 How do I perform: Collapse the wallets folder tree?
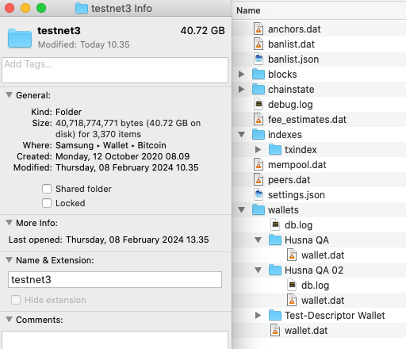coord(241,210)
